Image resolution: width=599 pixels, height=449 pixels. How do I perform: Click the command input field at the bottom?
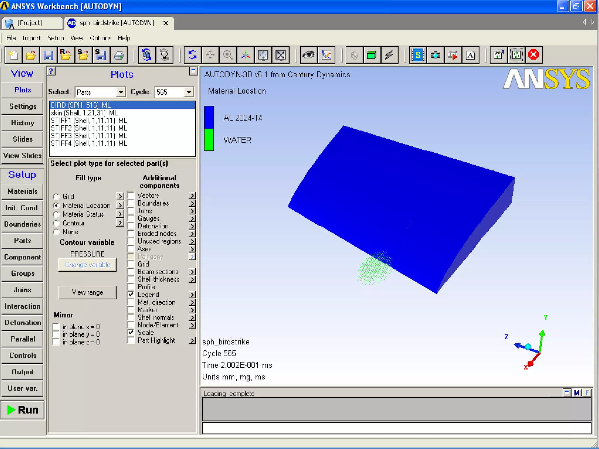point(397,428)
